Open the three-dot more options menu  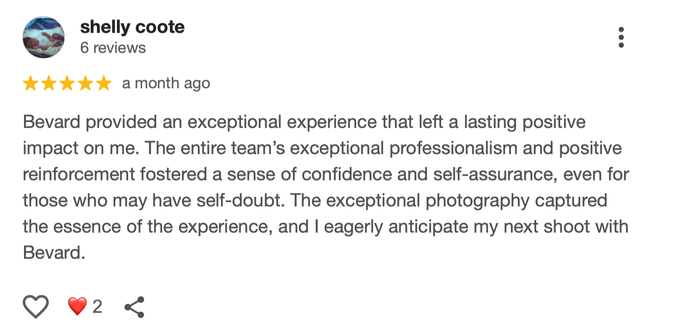(621, 37)
